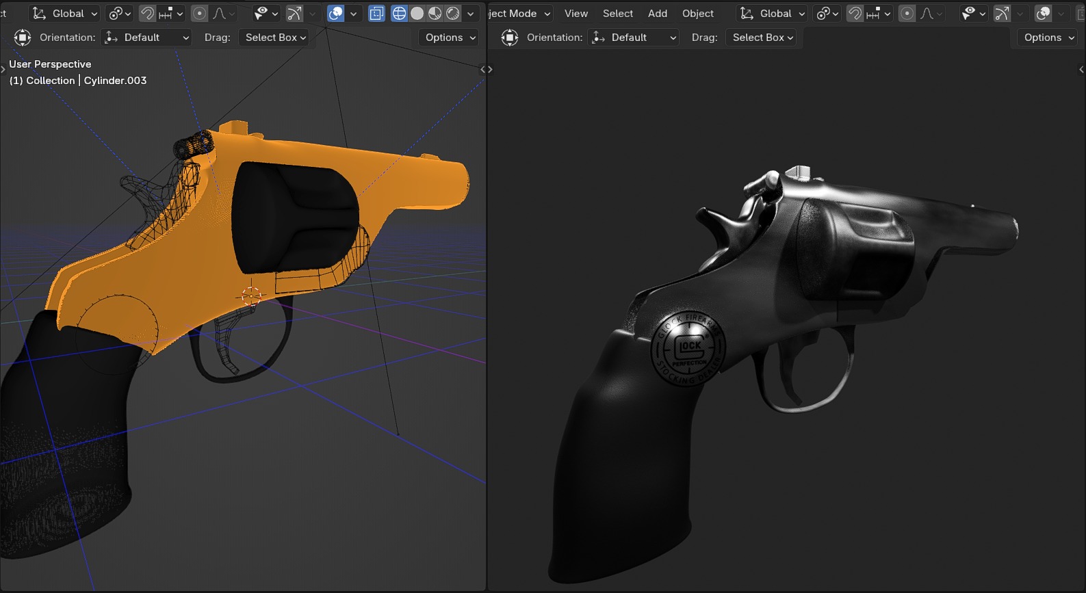Screen dimensions: 1086x593
Task: Open proportional falloff curve in left viewport
Action: 224,14
